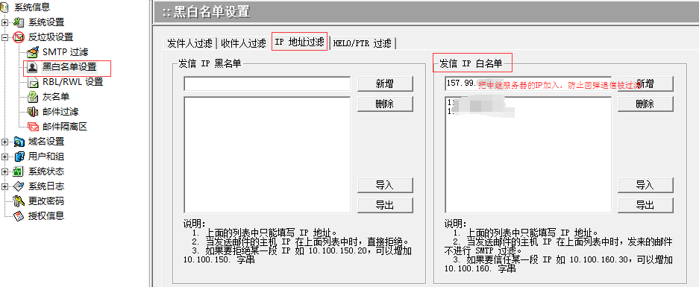Switch to the 收件人过滤 tab
Image resolution: width=699 pixels, height=287 pixels.
pyautogui.click(x=243, y=43)
